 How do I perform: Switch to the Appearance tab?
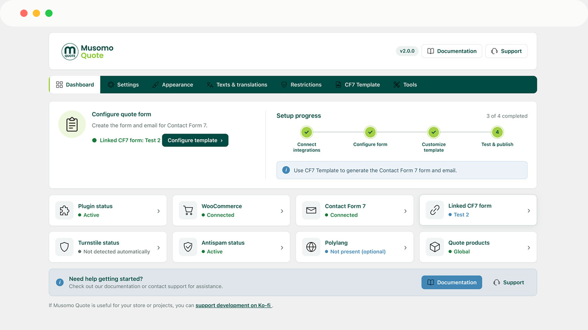click(172, 85)
